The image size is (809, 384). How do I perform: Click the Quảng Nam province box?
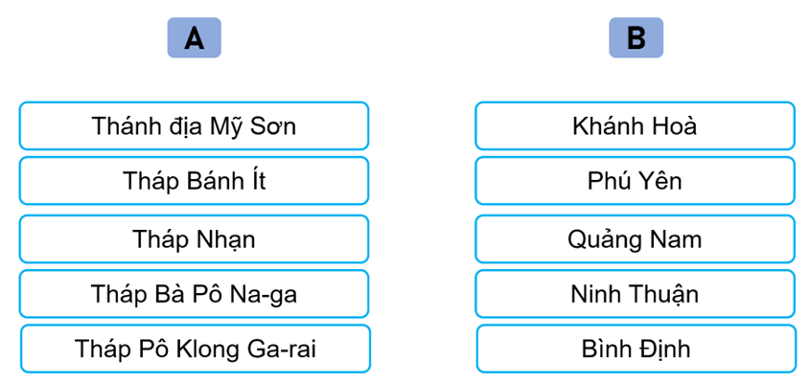pyautogui.click(x=635, y=238)
